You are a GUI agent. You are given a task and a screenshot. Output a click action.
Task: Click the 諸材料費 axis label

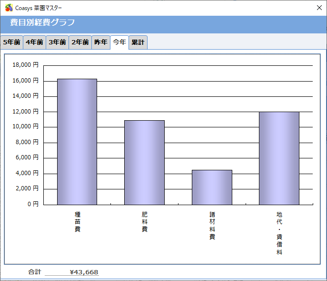click(x=212, y=226)
